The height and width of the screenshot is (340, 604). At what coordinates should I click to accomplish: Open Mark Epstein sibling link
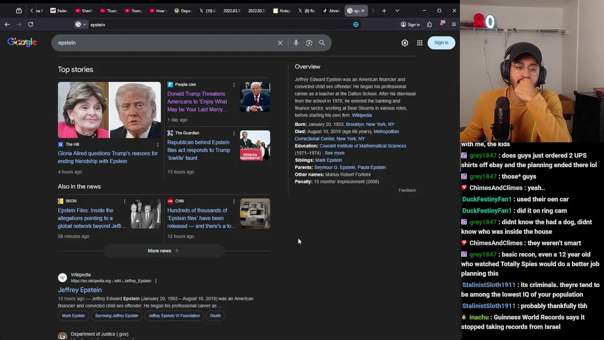[328, 160]
